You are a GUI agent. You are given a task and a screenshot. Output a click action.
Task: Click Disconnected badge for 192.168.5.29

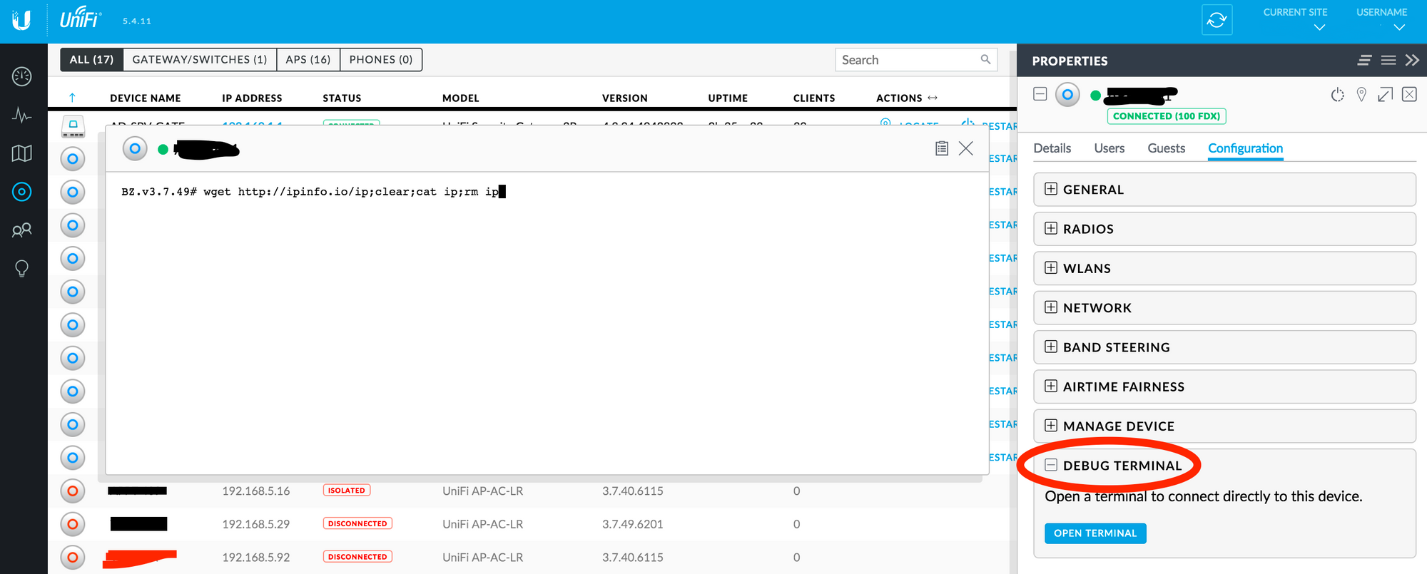357,523
